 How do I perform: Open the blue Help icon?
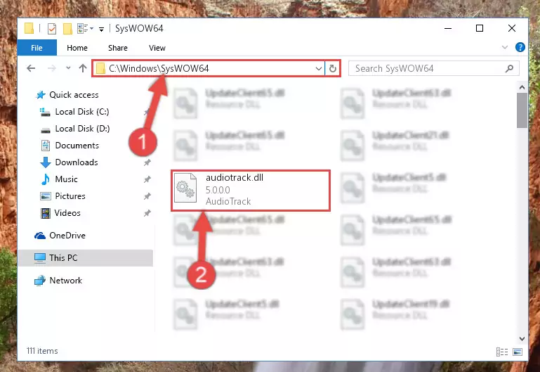click(520, 47)
